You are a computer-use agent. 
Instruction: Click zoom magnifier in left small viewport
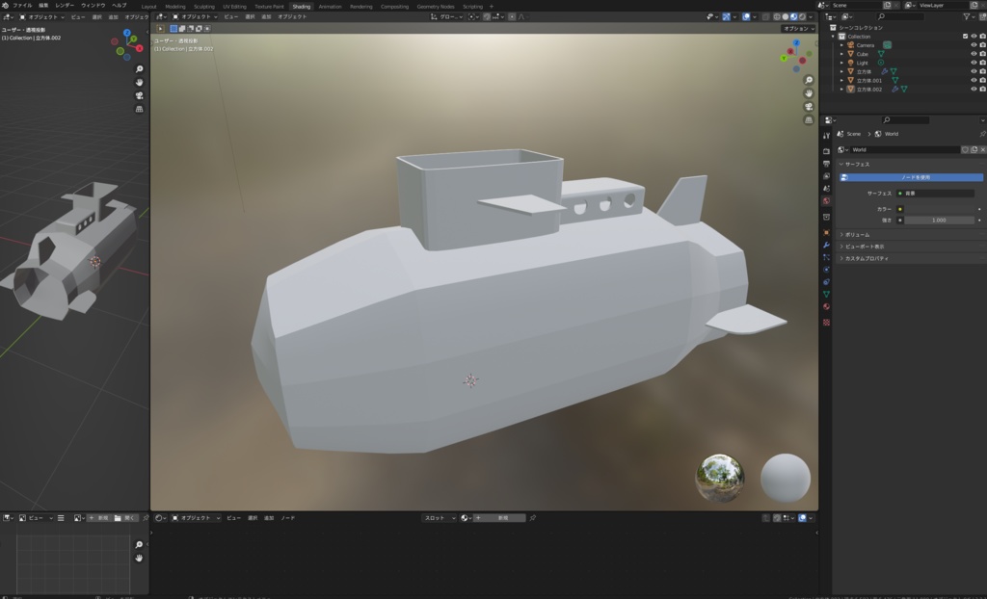pyautogui.click(x=139, y=69)
